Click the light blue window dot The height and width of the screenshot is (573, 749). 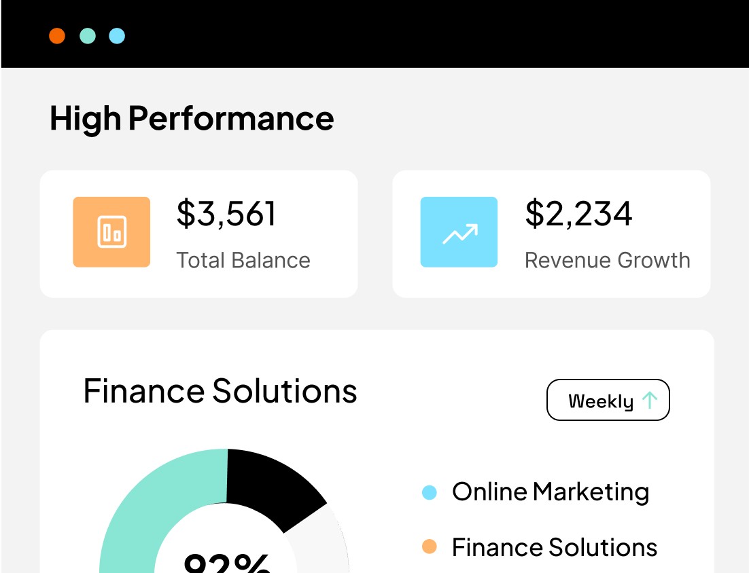pos(117,36)
